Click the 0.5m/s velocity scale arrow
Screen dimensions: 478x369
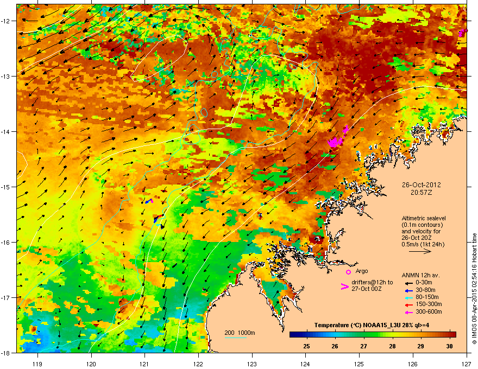tap(420, 251)
